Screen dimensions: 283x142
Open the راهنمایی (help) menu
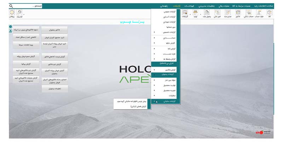(x=164, y=6)
